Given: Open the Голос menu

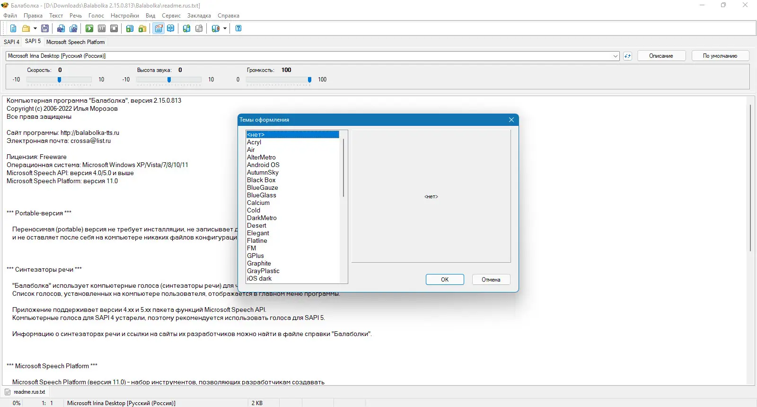Looking at the screenshot, I should pos(96,16).
